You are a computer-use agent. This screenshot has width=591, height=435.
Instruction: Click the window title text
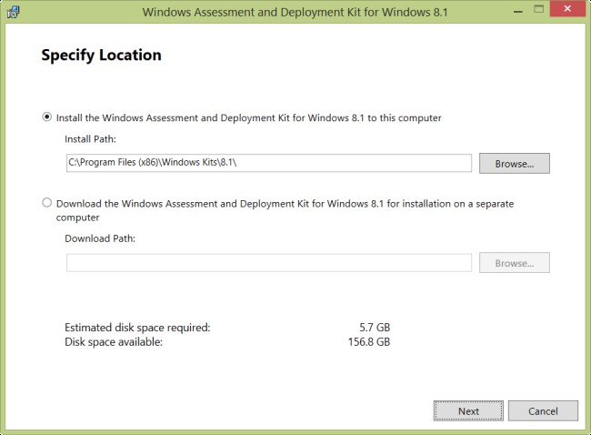pos(295,12)
